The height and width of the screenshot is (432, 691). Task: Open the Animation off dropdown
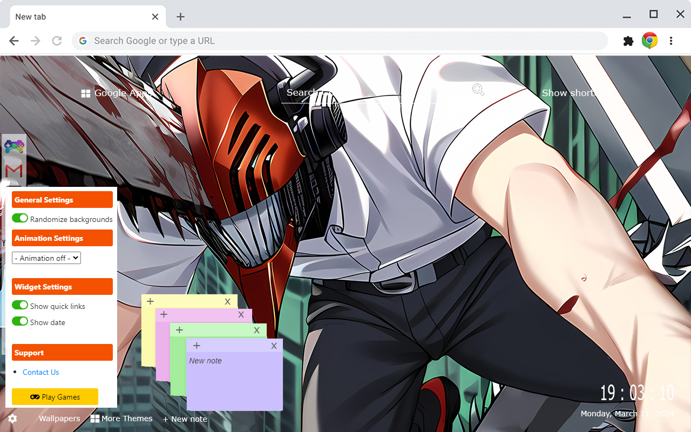pos(46,258)
